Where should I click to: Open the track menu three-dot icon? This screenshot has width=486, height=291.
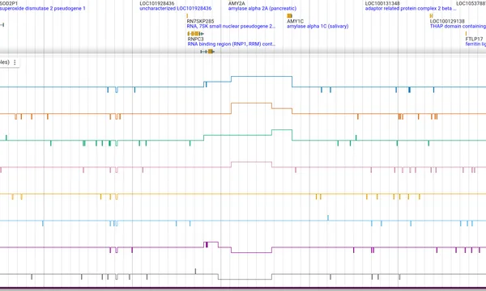pyautogui.click(x=15, y=62)
